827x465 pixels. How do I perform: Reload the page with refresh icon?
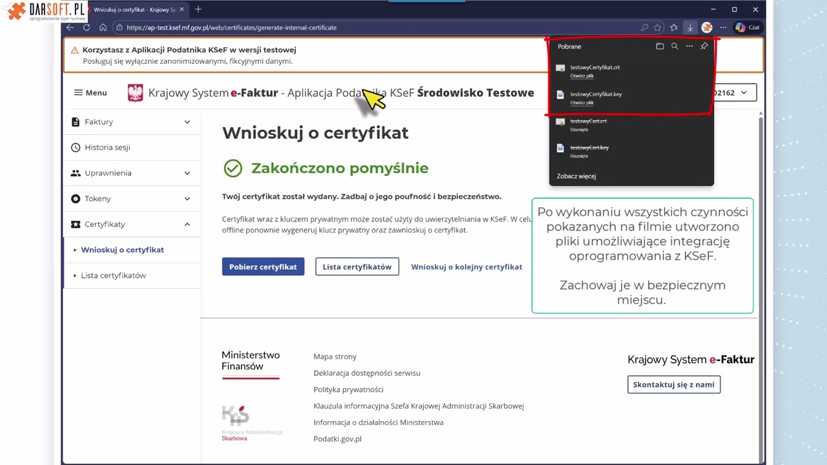[x=87, y=28]
